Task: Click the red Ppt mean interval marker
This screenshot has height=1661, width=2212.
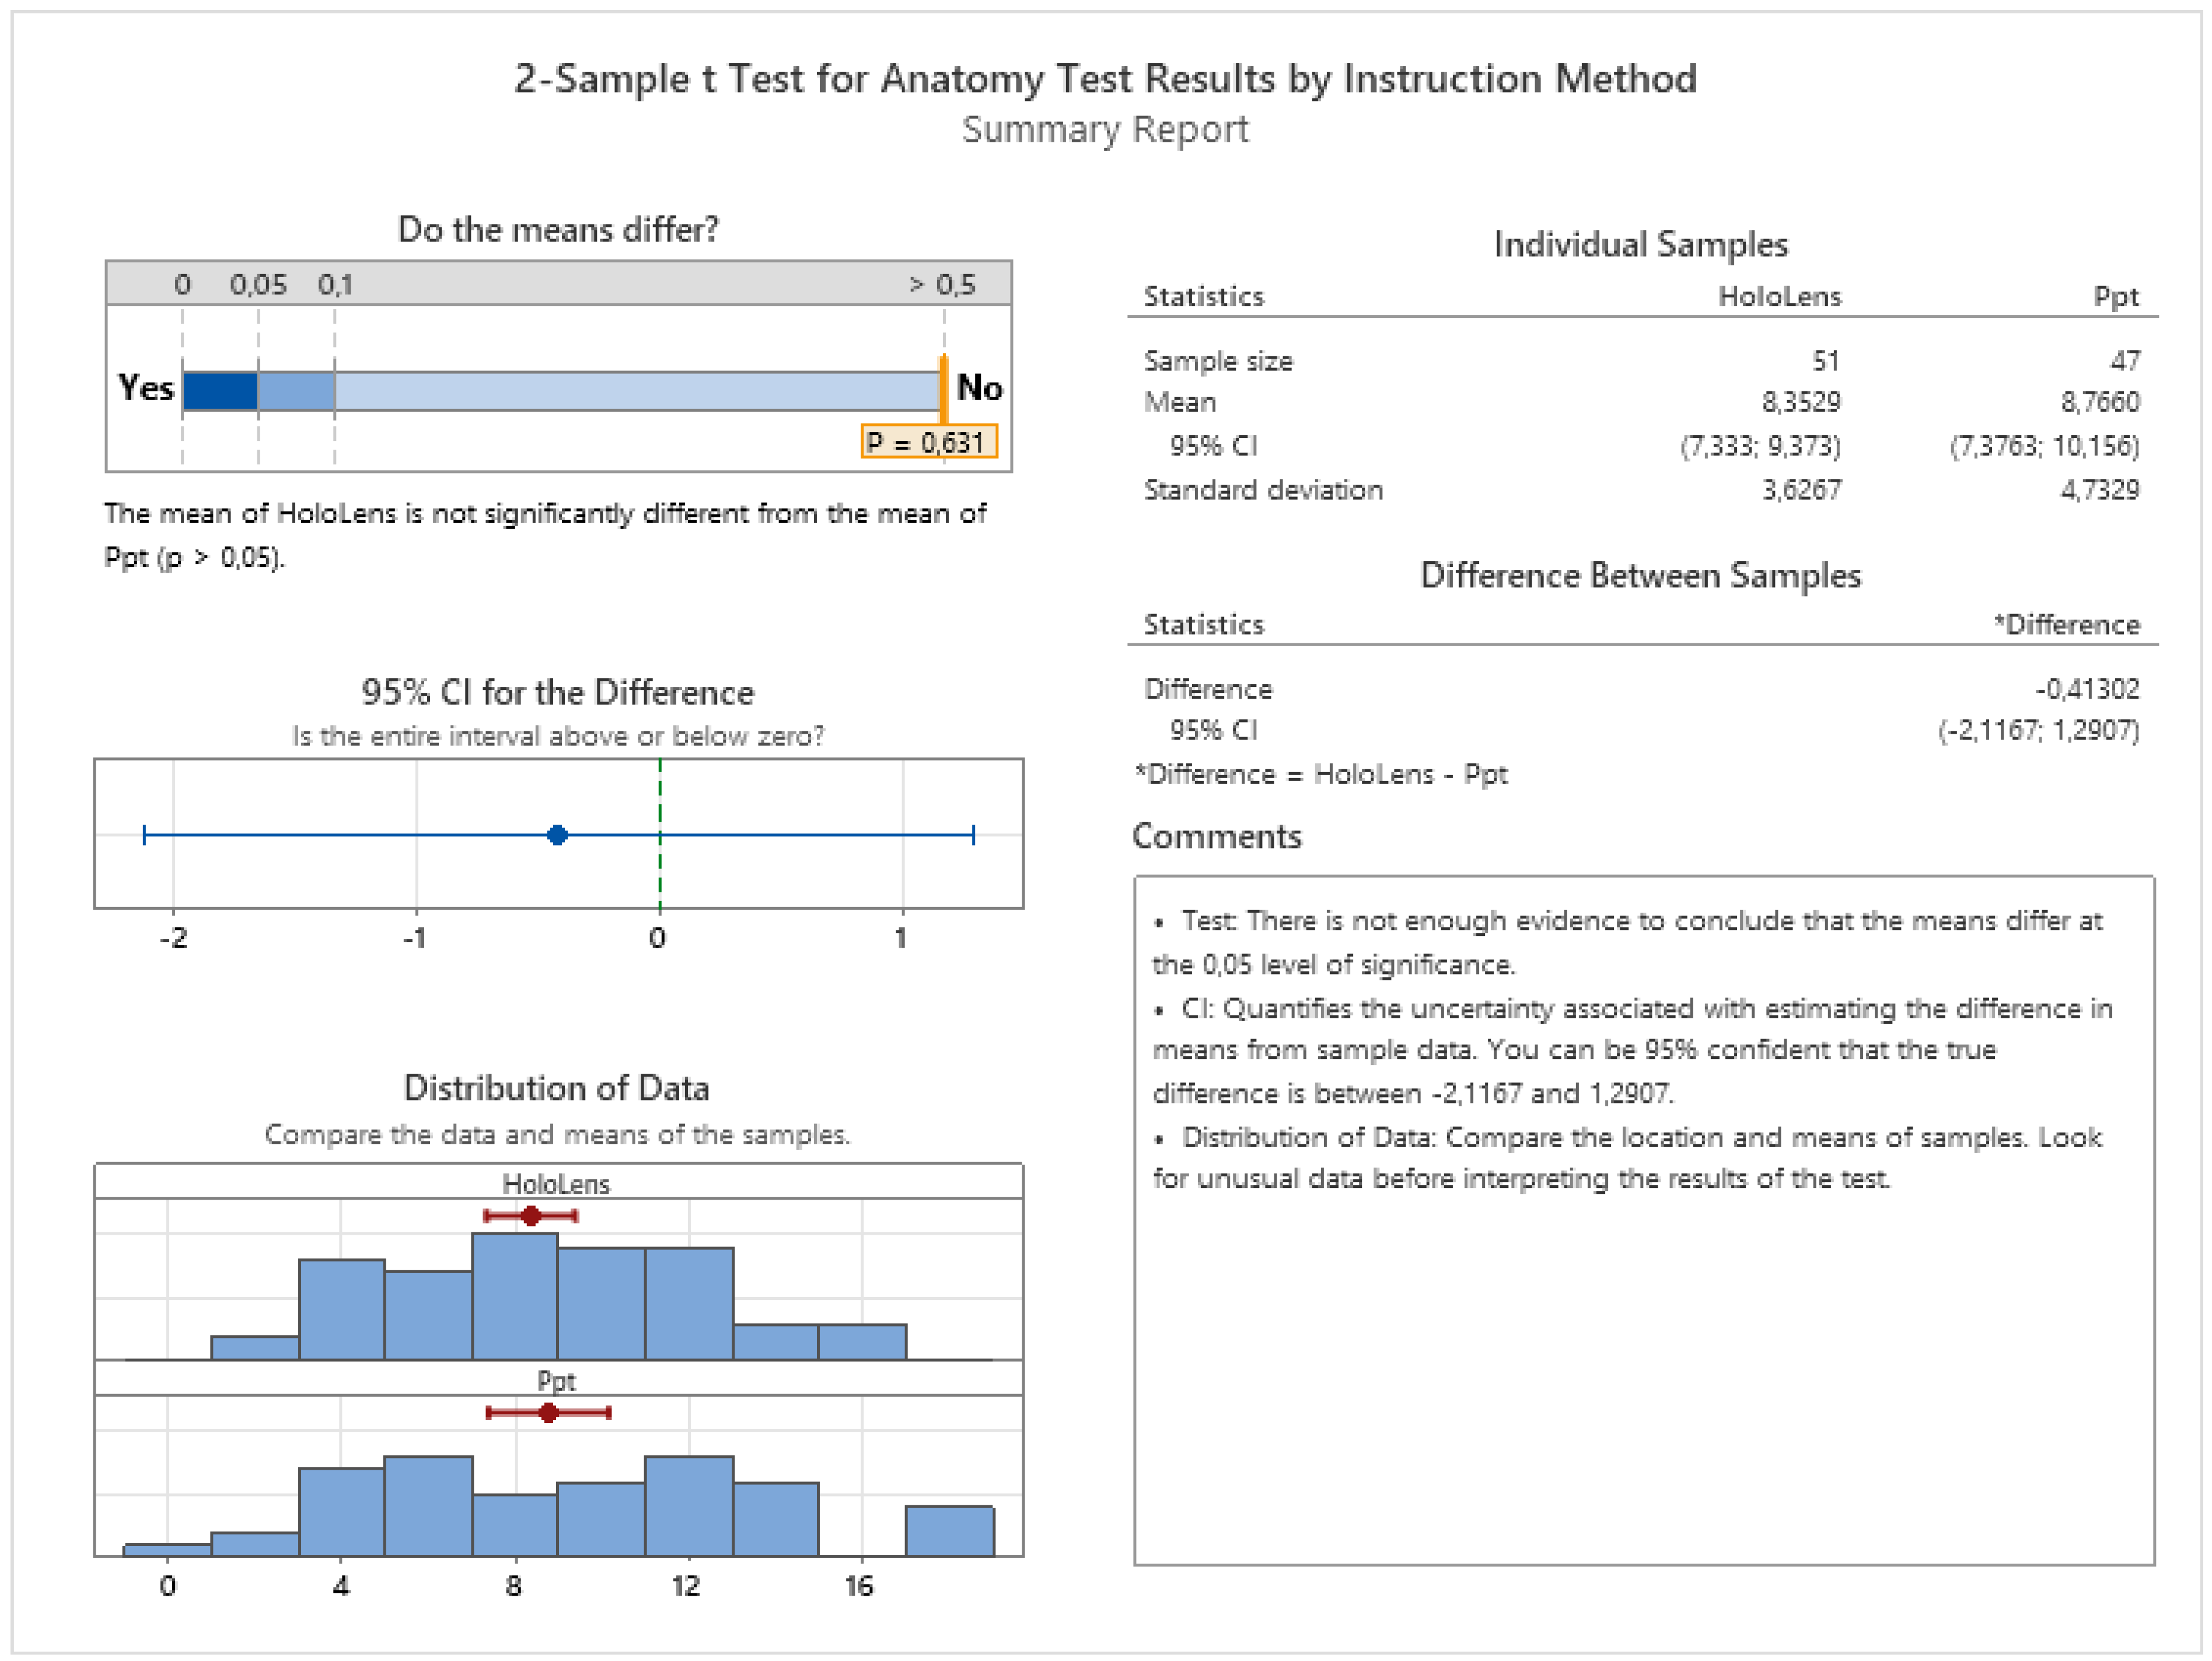Action: 548,1412
